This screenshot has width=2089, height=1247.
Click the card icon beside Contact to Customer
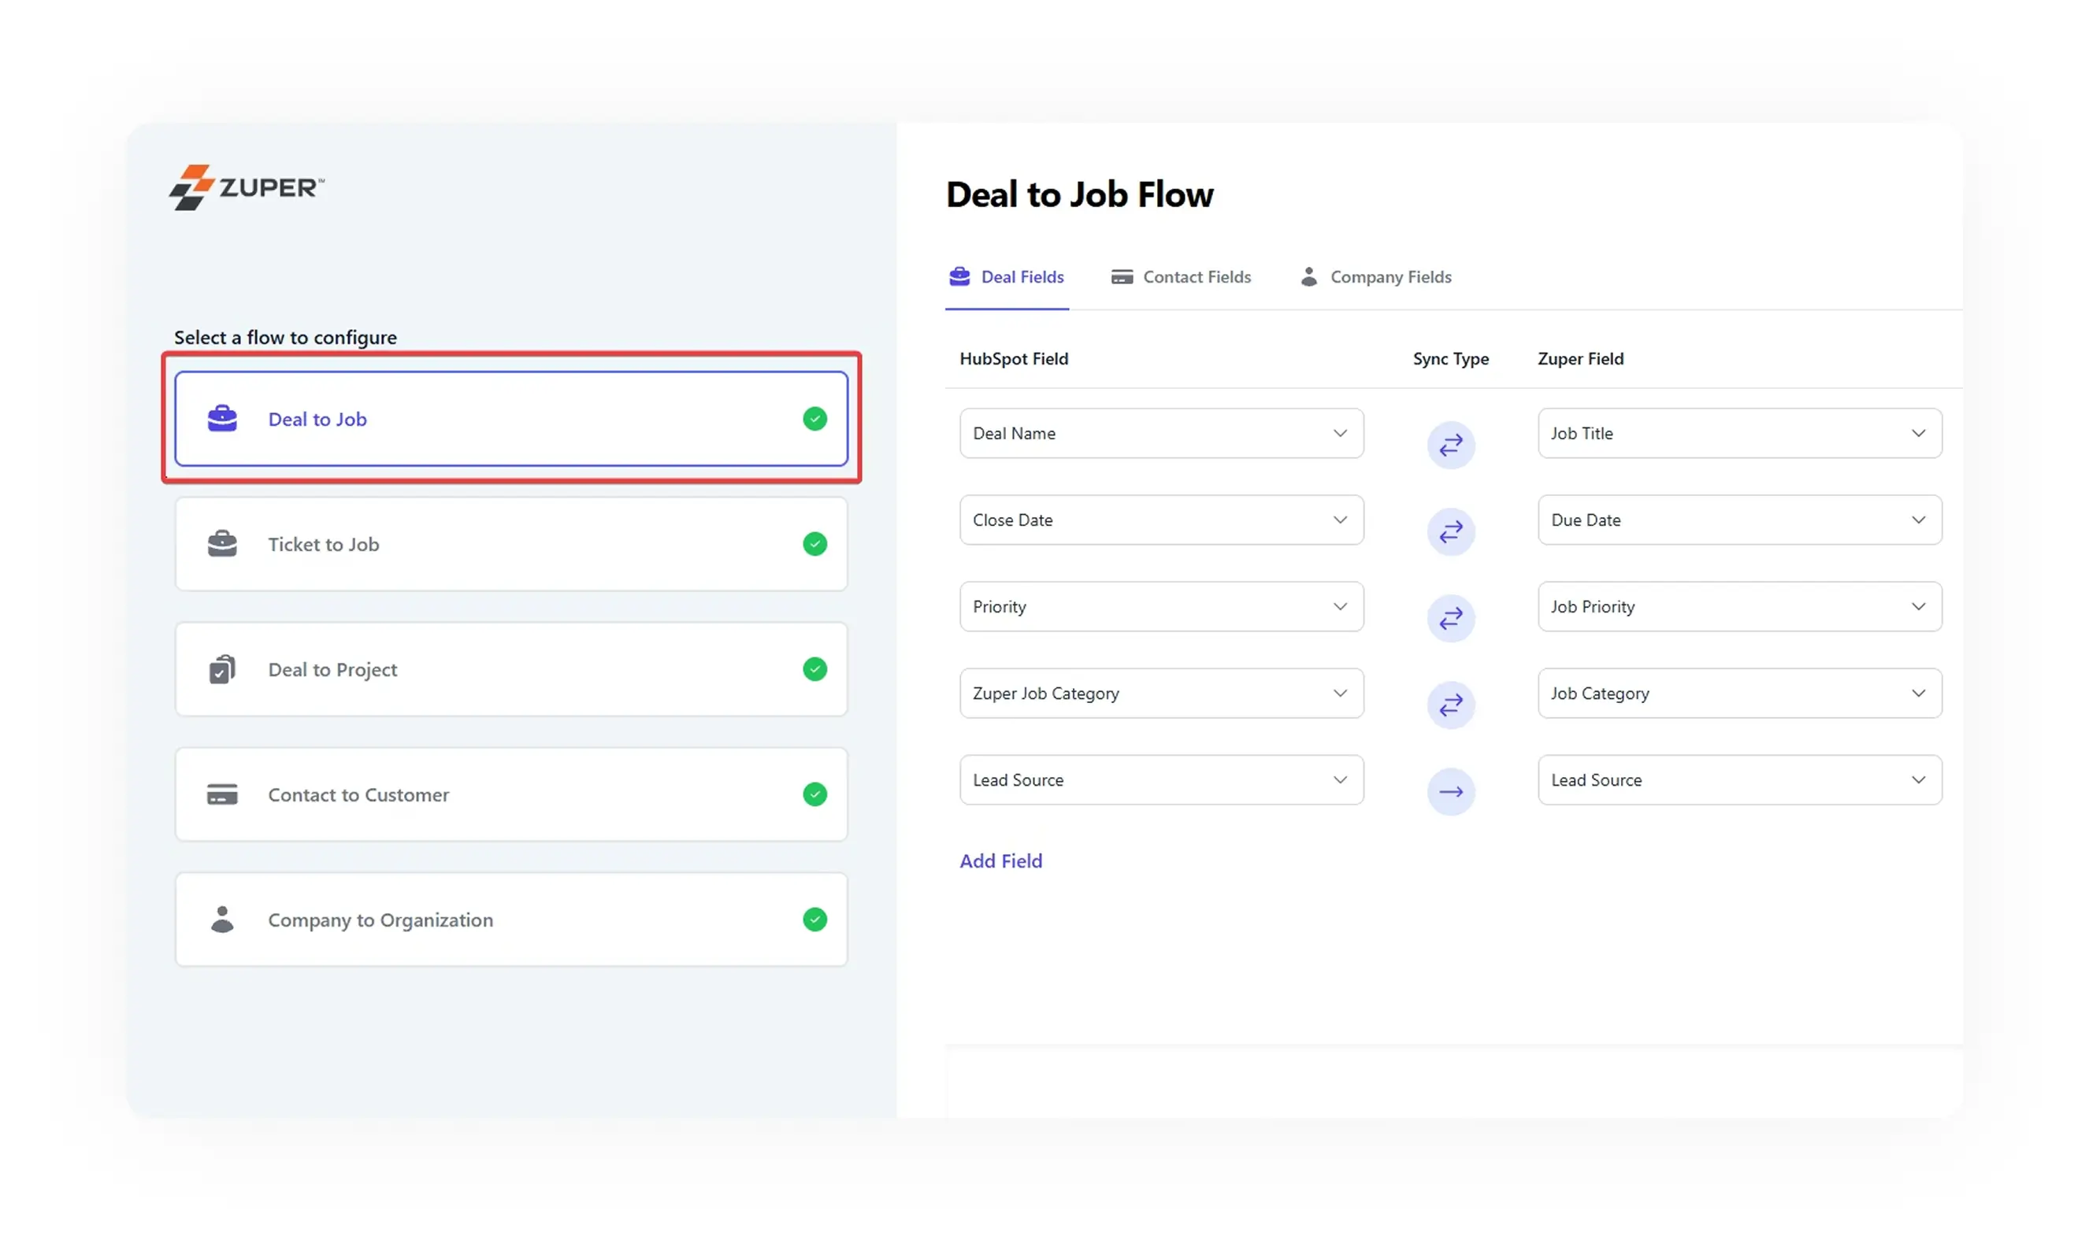[x=222, y=794]
